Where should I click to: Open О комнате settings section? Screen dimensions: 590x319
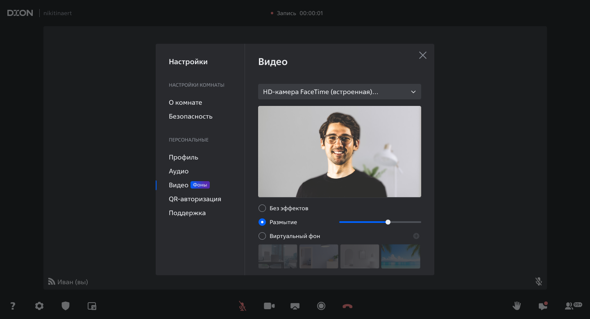tap(185, 102)
